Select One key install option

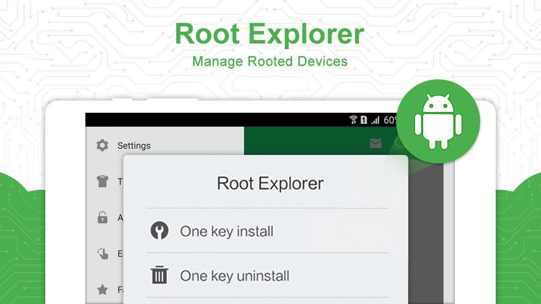pyautogui.click(x=268, y=231)
